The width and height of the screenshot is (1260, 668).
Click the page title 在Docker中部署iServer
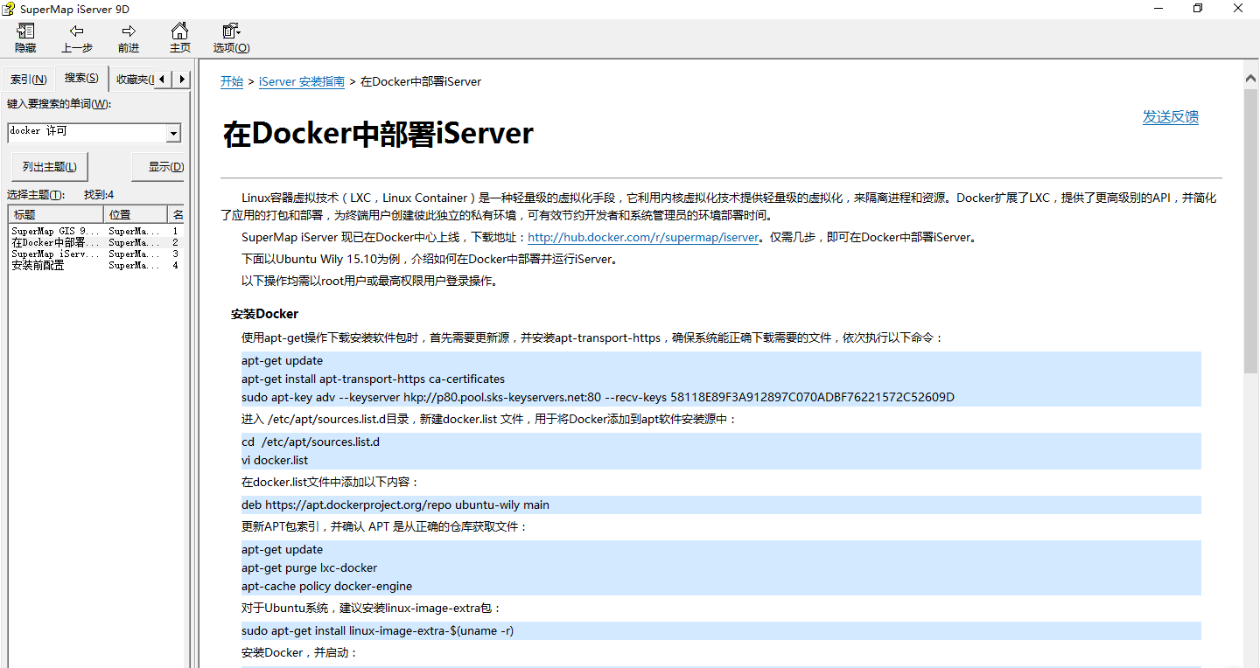point(378,134)
